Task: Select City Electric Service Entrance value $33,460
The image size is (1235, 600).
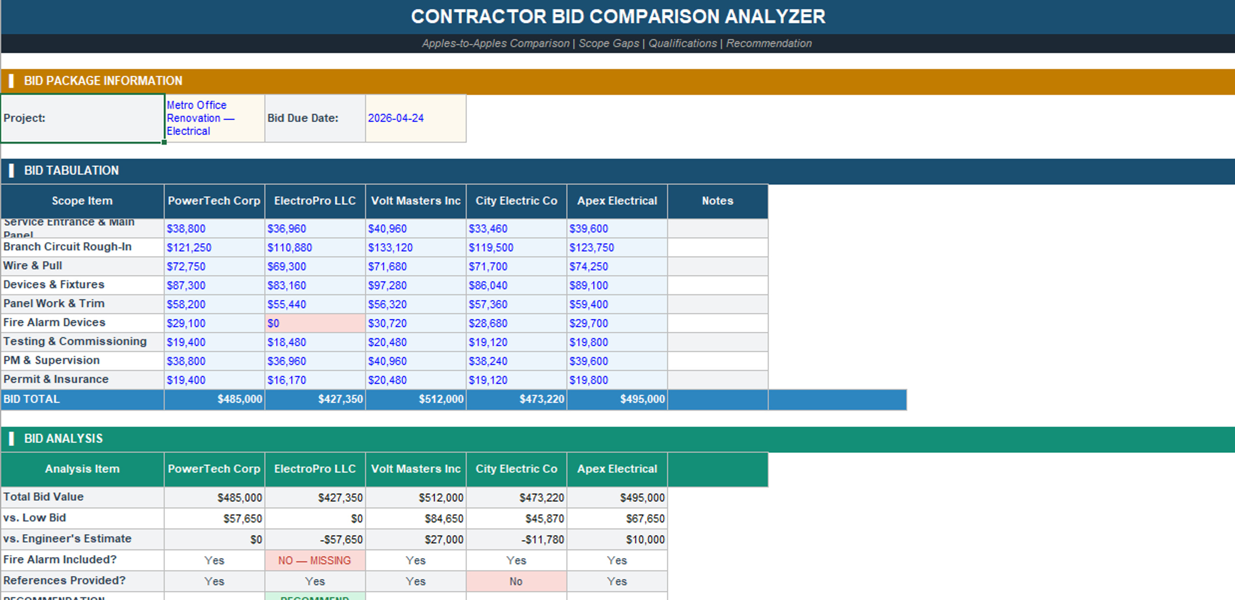Action: (517, 228)
